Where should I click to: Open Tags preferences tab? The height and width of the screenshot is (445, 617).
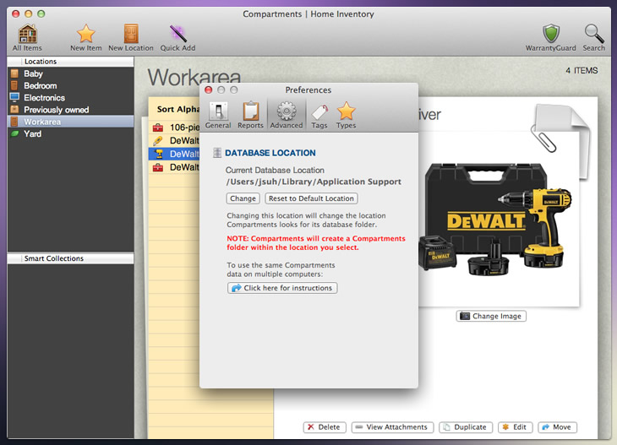[319, 116]
